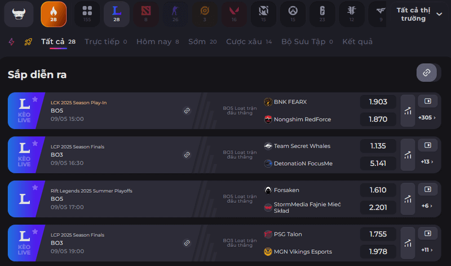The image size is (451, 266).
Task: Choose the Overwatch game filter icon
Action: click(293, 14)
